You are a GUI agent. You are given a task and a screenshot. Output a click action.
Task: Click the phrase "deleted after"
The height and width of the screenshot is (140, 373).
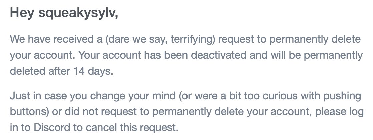[x=40, y=71]
